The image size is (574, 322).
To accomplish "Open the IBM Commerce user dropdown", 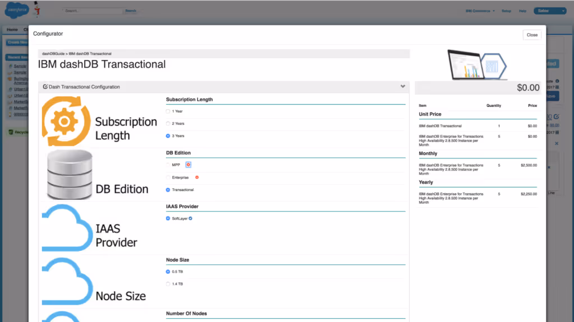I will pos(480,11).
